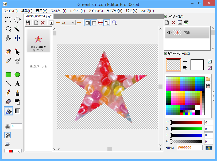The width and height of the screenshot is (217, 161).
Task: Open the レイヤー(L) menu
Action: tap(77, 11)
